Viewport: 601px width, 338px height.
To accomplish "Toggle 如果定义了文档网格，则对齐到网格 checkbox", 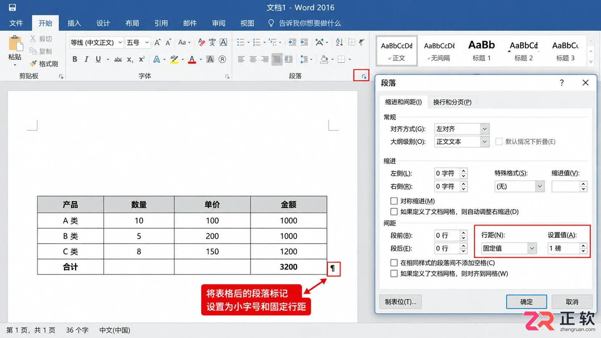I will (x=394, y=274).
